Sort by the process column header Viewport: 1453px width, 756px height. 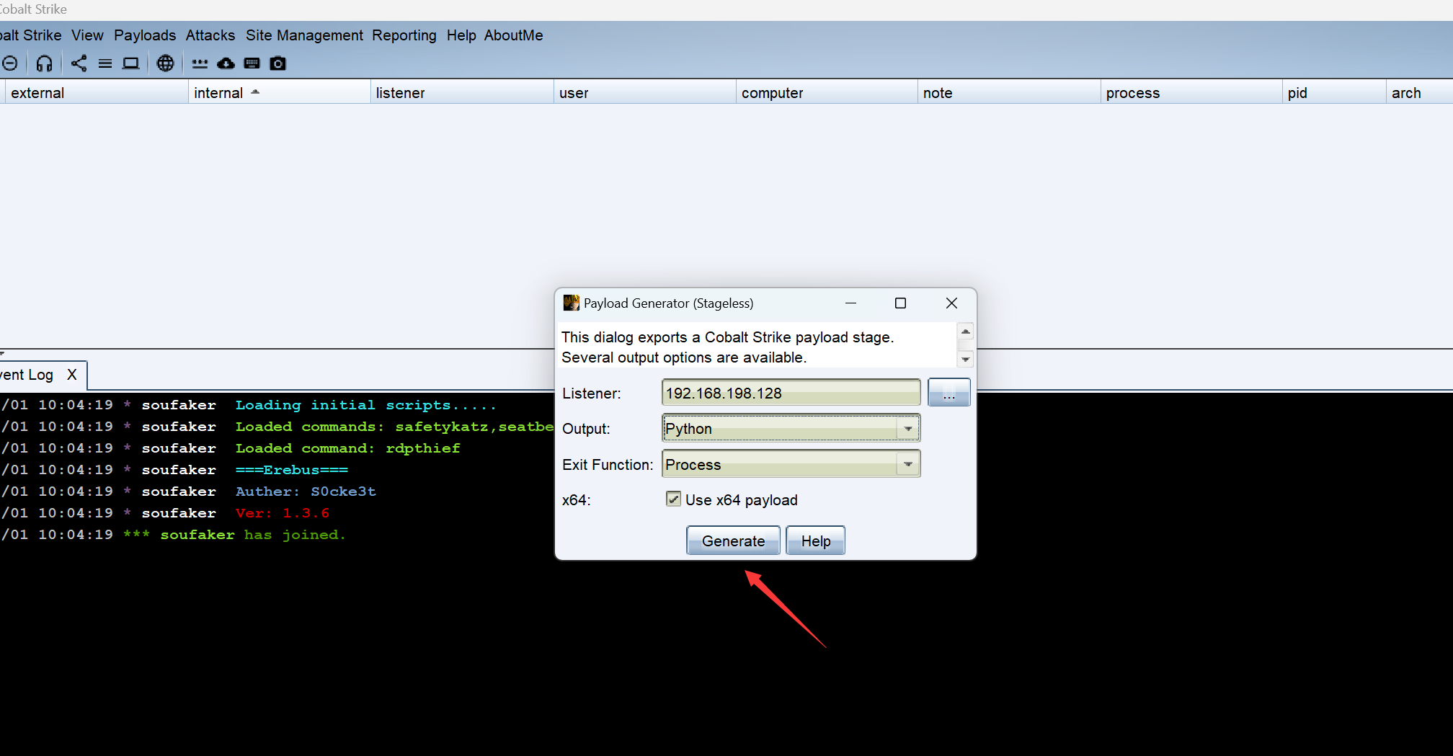coord(1191,92)
